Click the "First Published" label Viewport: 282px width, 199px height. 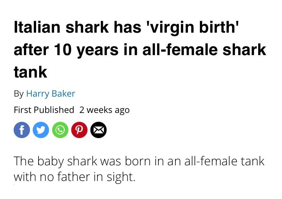coord(44,110)
